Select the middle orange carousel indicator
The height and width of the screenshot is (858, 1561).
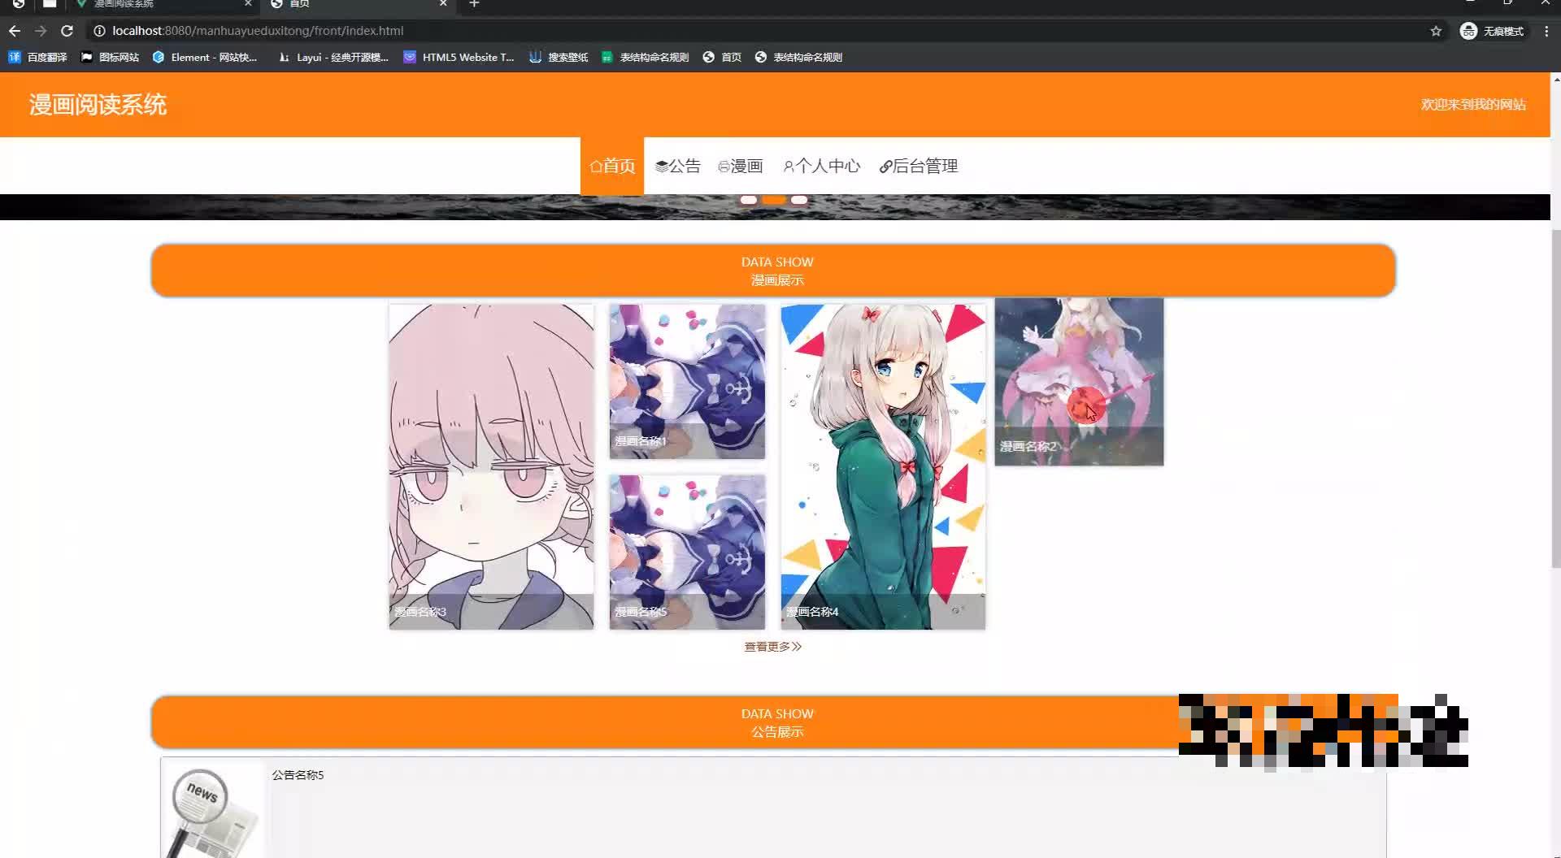774,200
